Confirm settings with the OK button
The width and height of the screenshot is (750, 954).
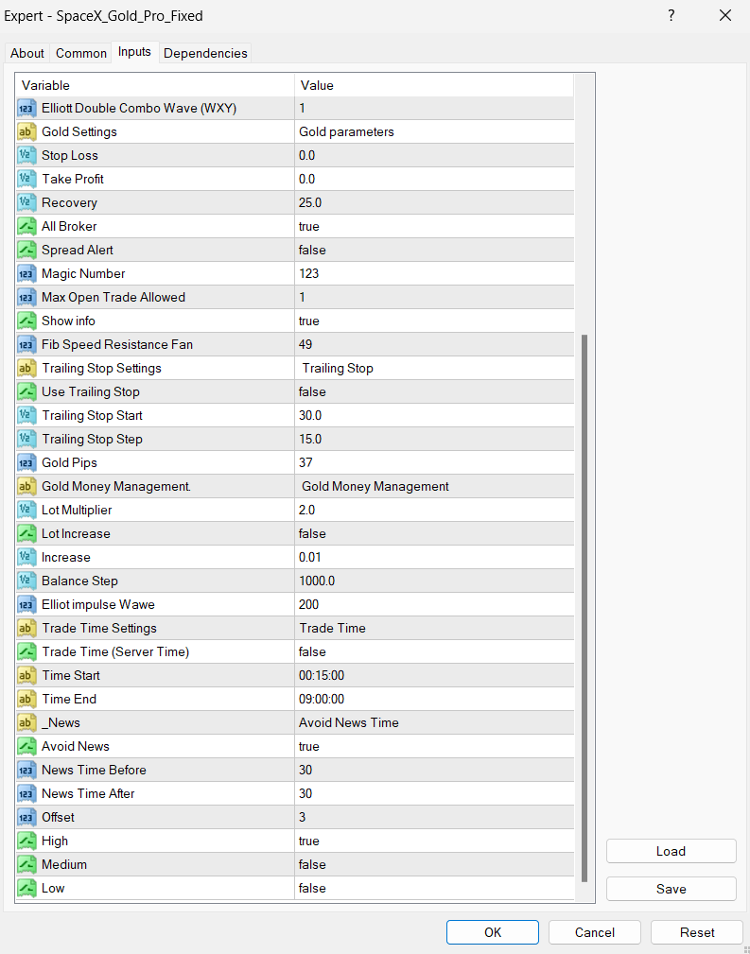492,932
